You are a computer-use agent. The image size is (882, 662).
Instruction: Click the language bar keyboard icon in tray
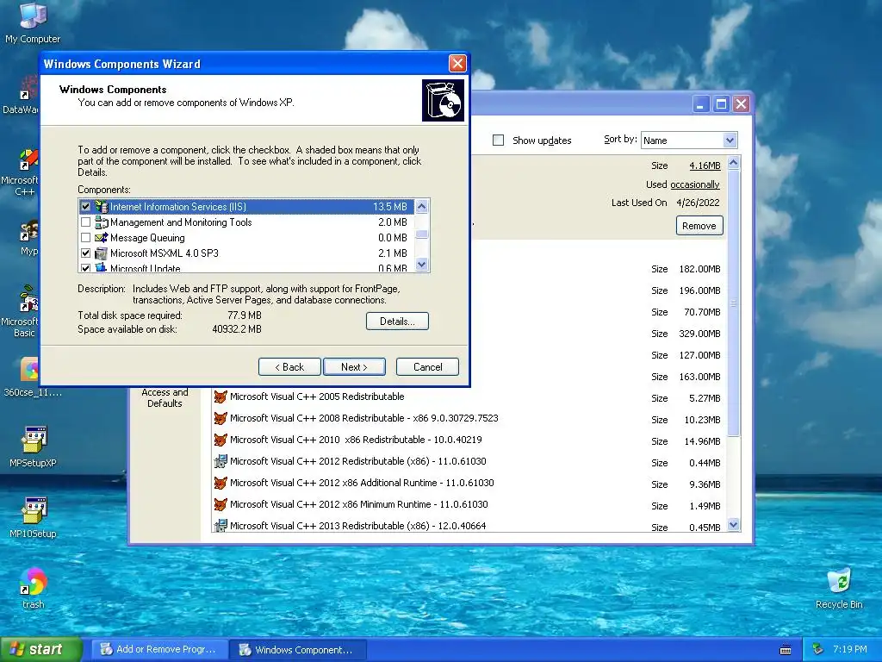tap(786, 650)
